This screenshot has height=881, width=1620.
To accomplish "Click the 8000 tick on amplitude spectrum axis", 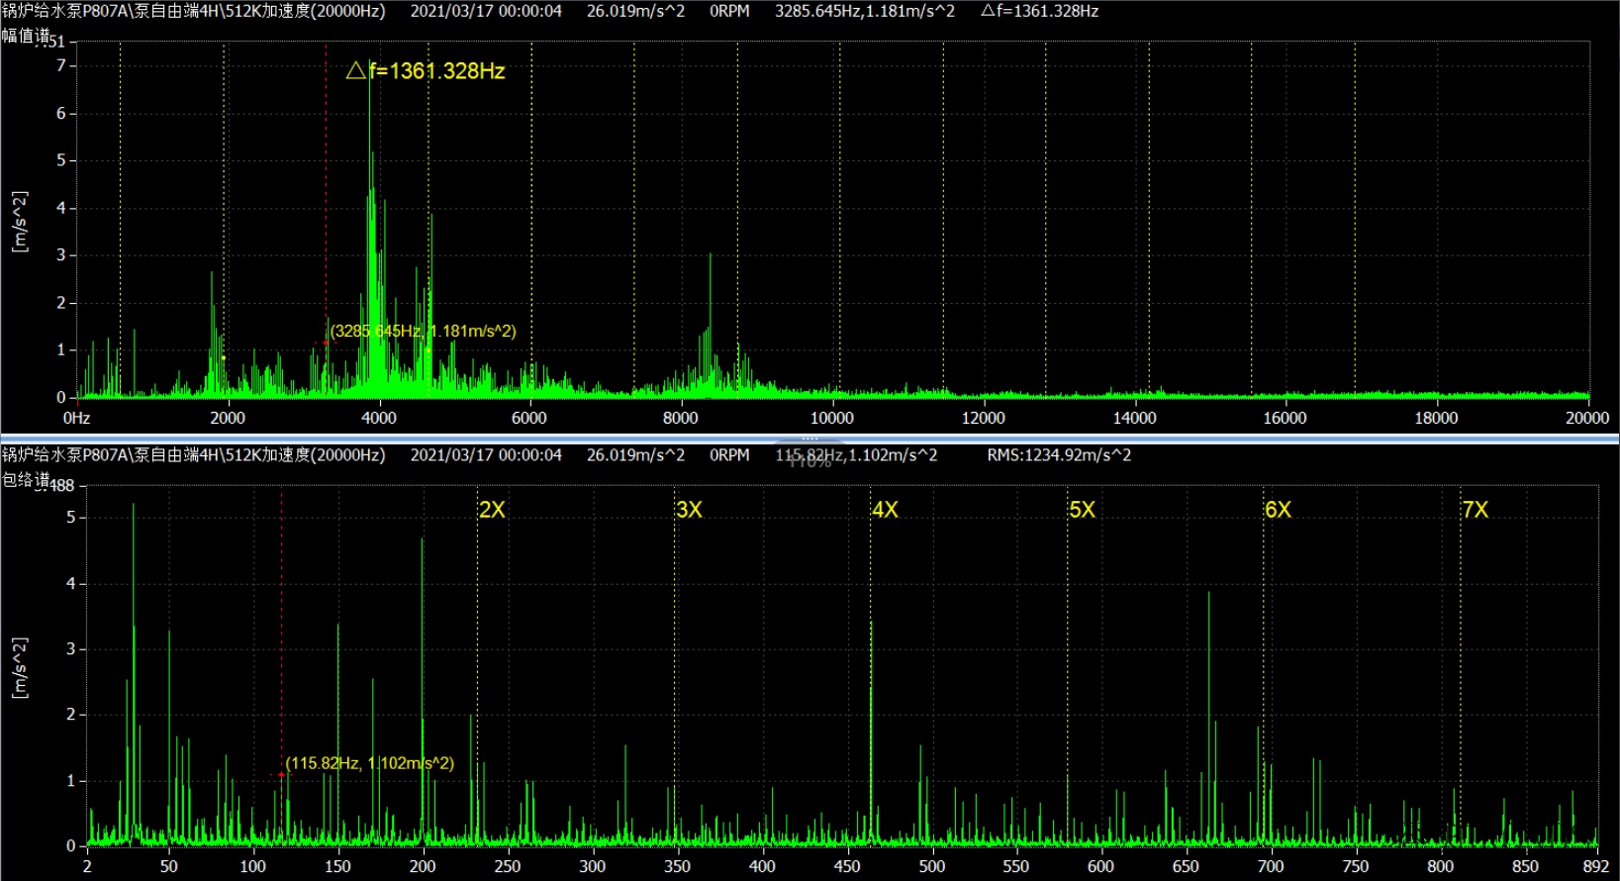I will [680, 418].
